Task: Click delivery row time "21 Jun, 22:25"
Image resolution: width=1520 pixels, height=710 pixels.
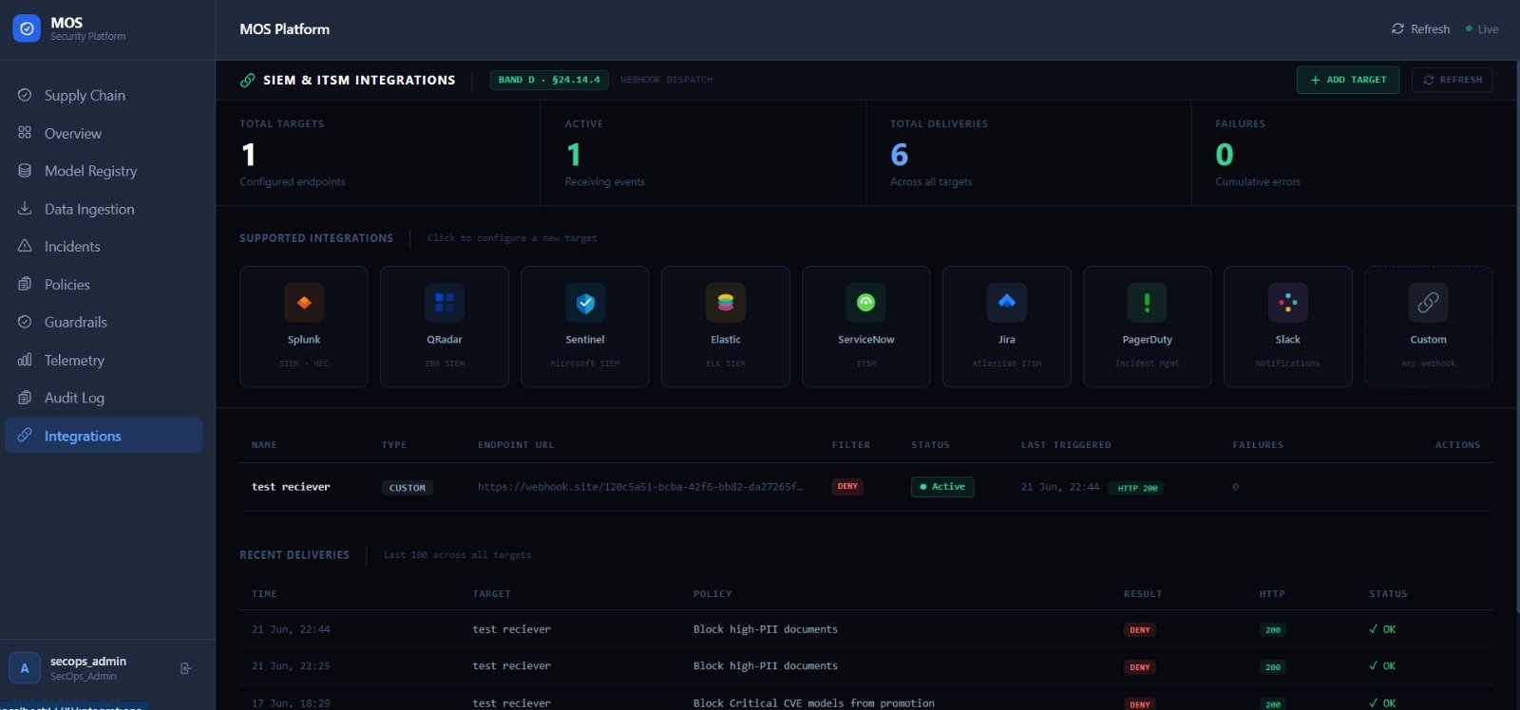Action: point(291,666)
